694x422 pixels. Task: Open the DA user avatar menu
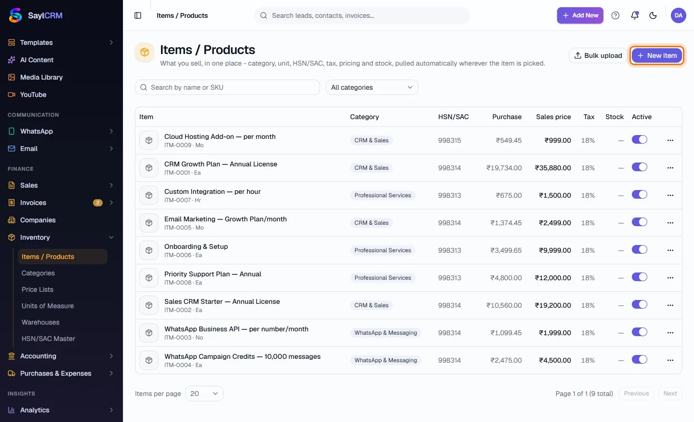(679, 15)
